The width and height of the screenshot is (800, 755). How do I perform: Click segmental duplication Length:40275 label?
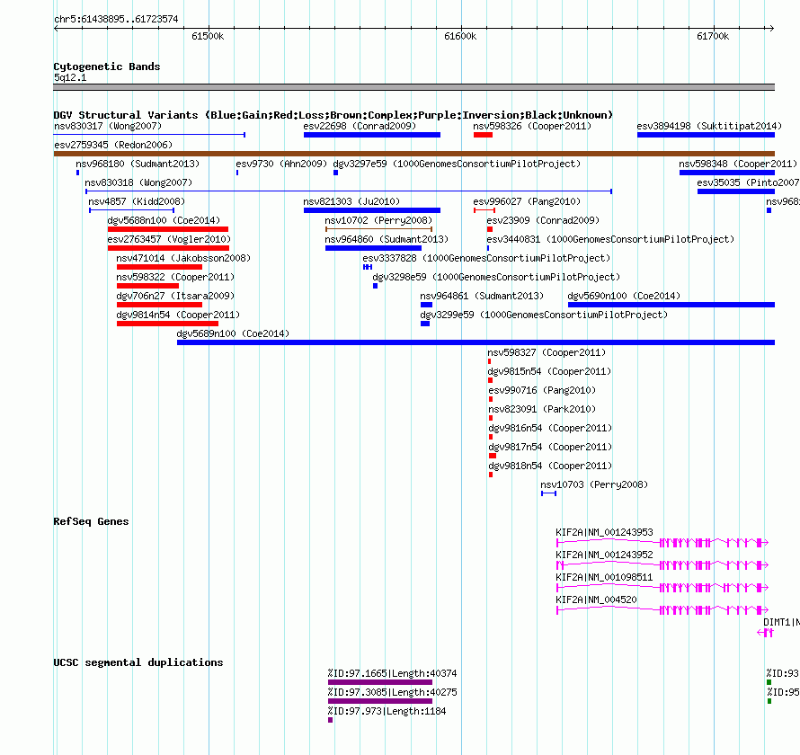coord(392,692)
